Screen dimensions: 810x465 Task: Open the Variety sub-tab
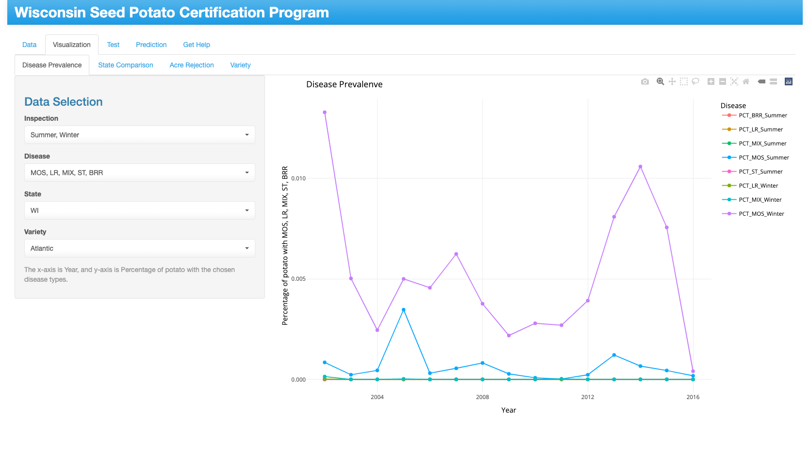(x=241, y=65)
